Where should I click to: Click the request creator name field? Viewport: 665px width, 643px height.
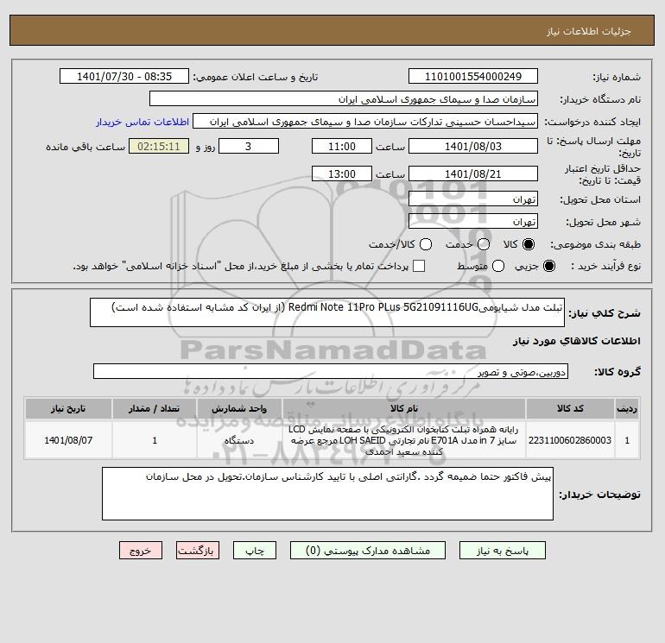[x=365, y=122]
